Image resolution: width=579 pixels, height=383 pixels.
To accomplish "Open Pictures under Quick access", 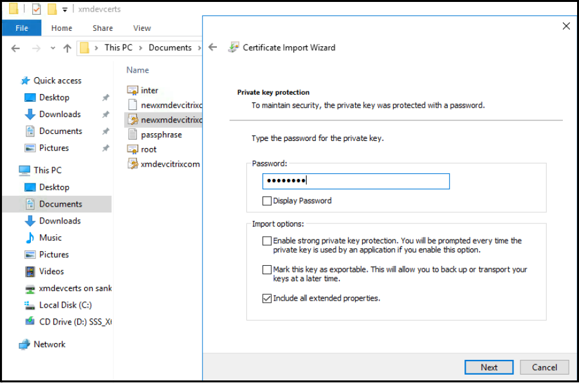I will click(x=46, y=148).
